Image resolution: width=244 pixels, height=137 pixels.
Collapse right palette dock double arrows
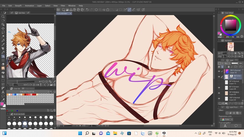coord(242,9)
